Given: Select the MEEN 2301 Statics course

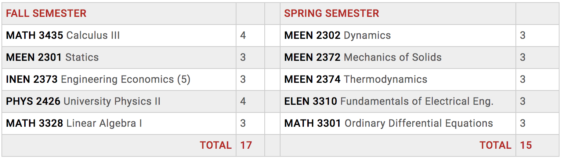Looking at the screenshot, I should click(52, 58).
